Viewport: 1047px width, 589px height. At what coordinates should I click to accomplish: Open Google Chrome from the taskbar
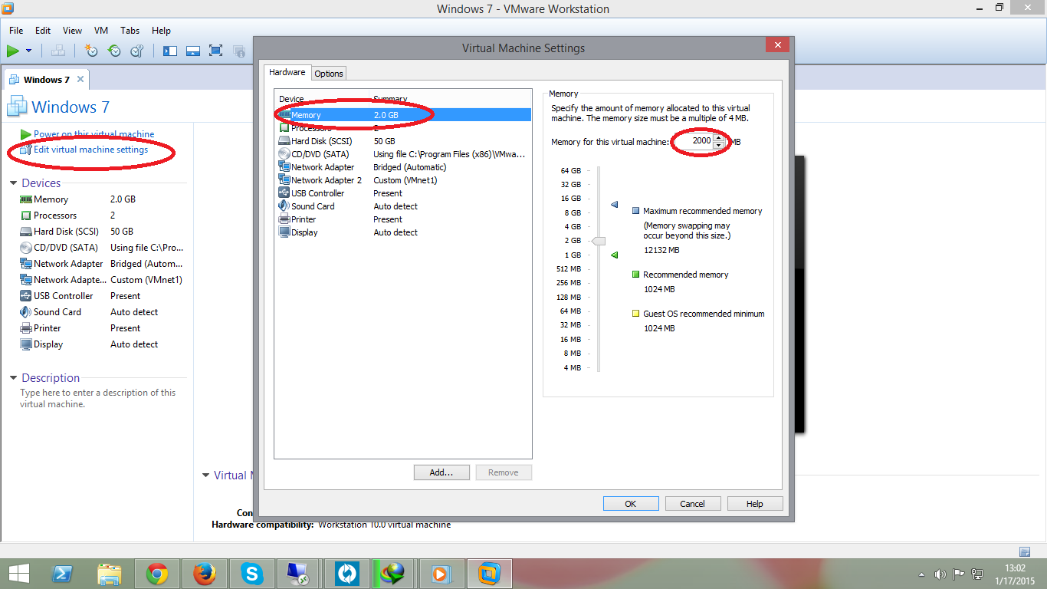157,574
